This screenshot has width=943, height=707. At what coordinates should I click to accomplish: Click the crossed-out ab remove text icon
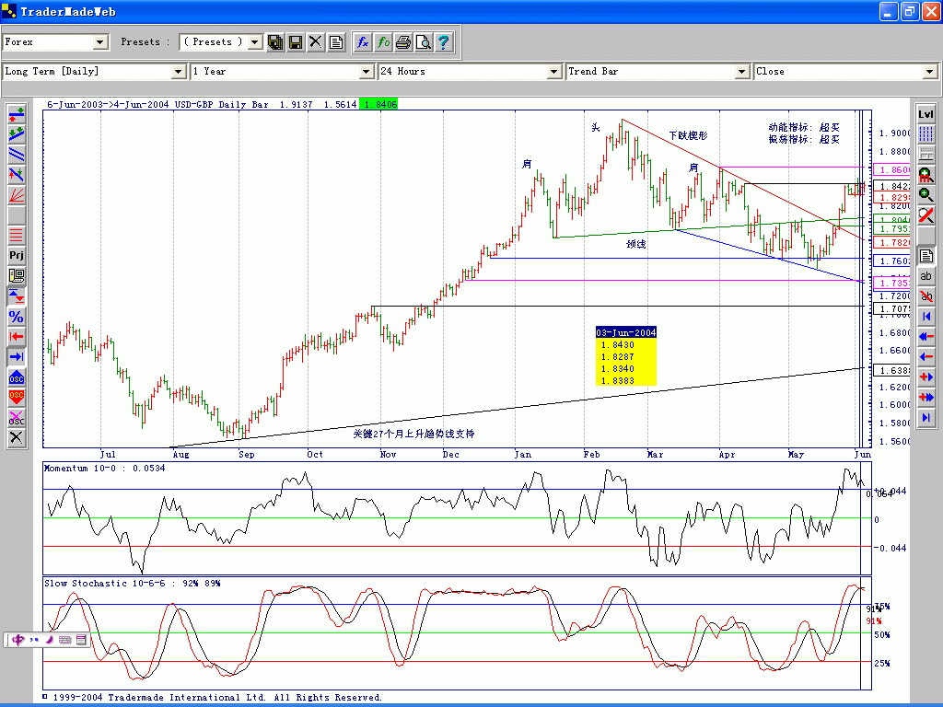pos(926,296)
